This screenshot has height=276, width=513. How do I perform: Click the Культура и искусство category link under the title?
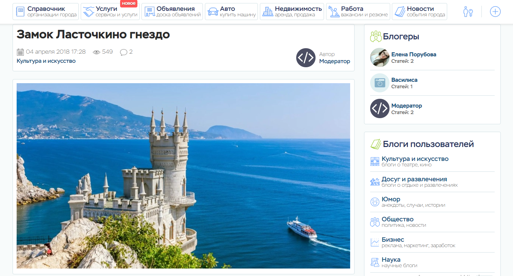click(x=46, y=61)
